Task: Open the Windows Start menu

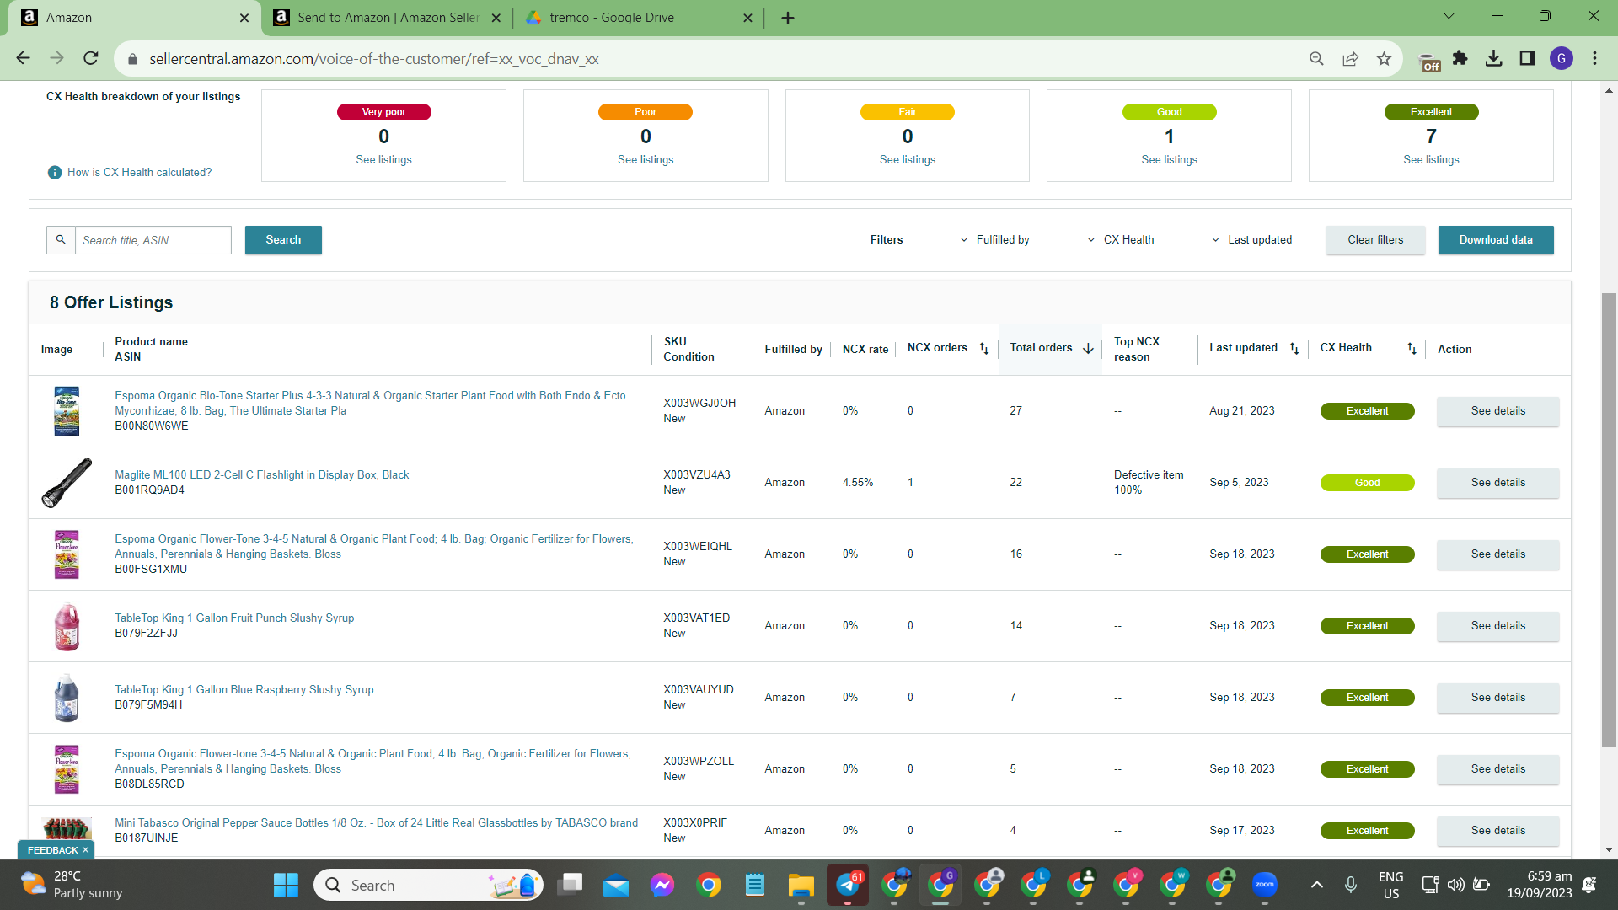Action: 286,885
